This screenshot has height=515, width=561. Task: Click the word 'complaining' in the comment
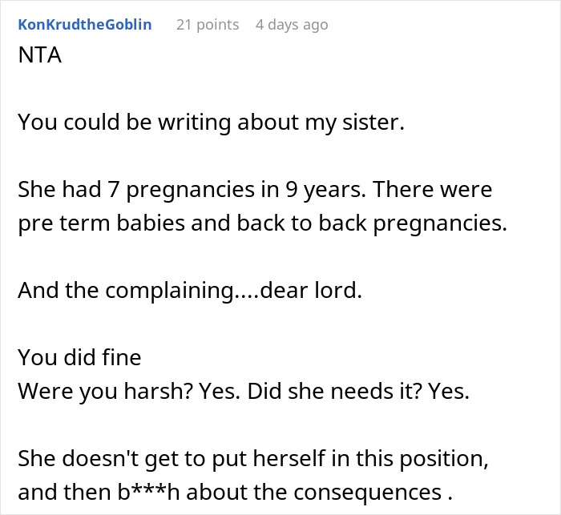pos(170,291)
